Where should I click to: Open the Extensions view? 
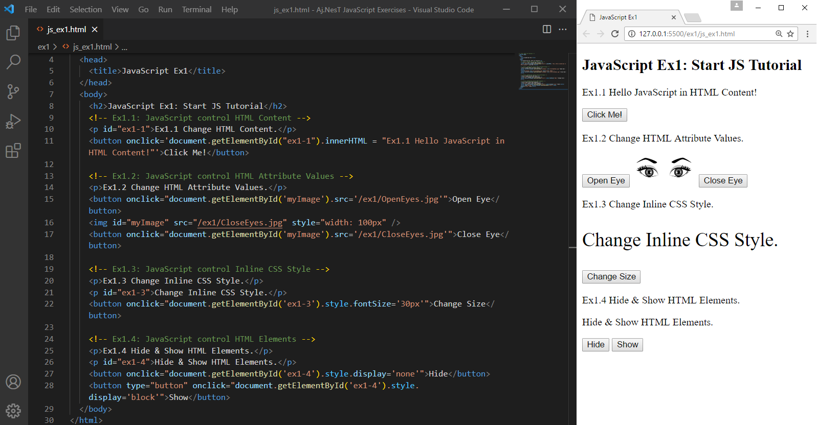[13, 151]
